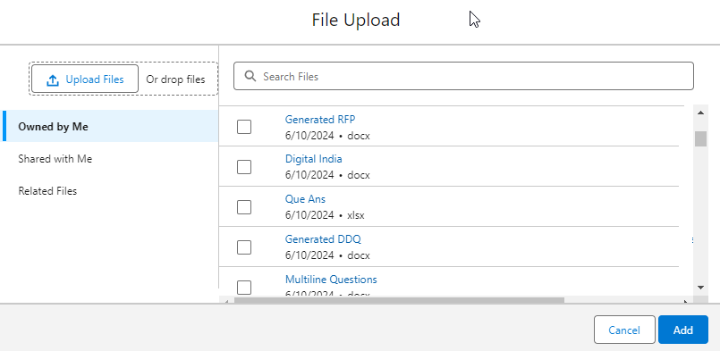Open the Generated DDQ file link
This screenshot has height=351, width=720.
click(323, 239)
